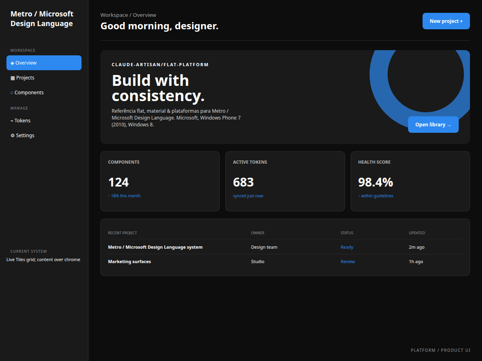Click the Tokens icon in Manage section
The image size is (482, 361).
pos(12,121)
